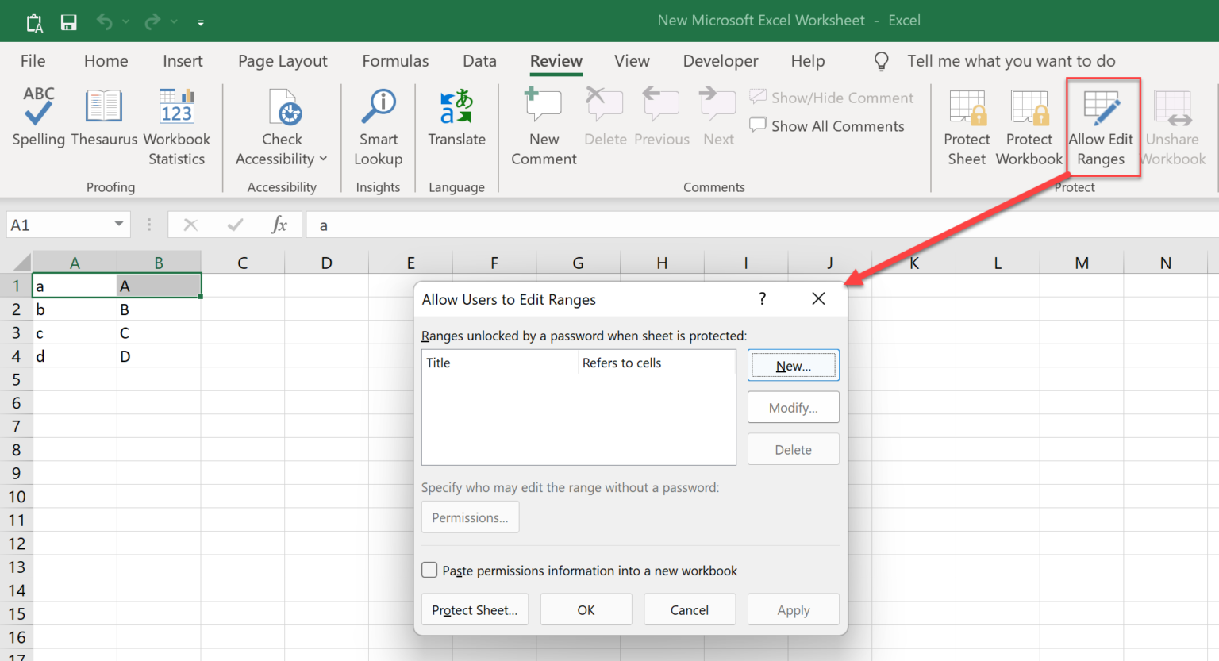Open the Customize Quick Access Toolbar dropdown
The image size is (1219, 661).
pos(201,23)
